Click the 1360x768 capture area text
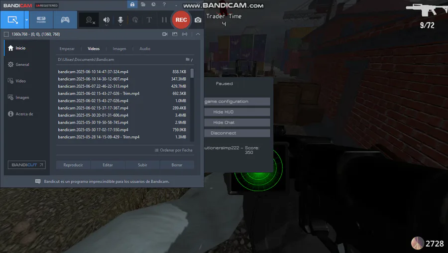 click(x=36, y=34)
